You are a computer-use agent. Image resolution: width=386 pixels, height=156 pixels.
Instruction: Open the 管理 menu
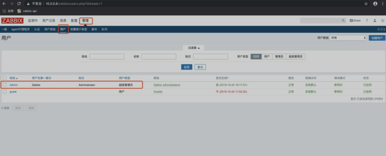[x=85, y=21]
